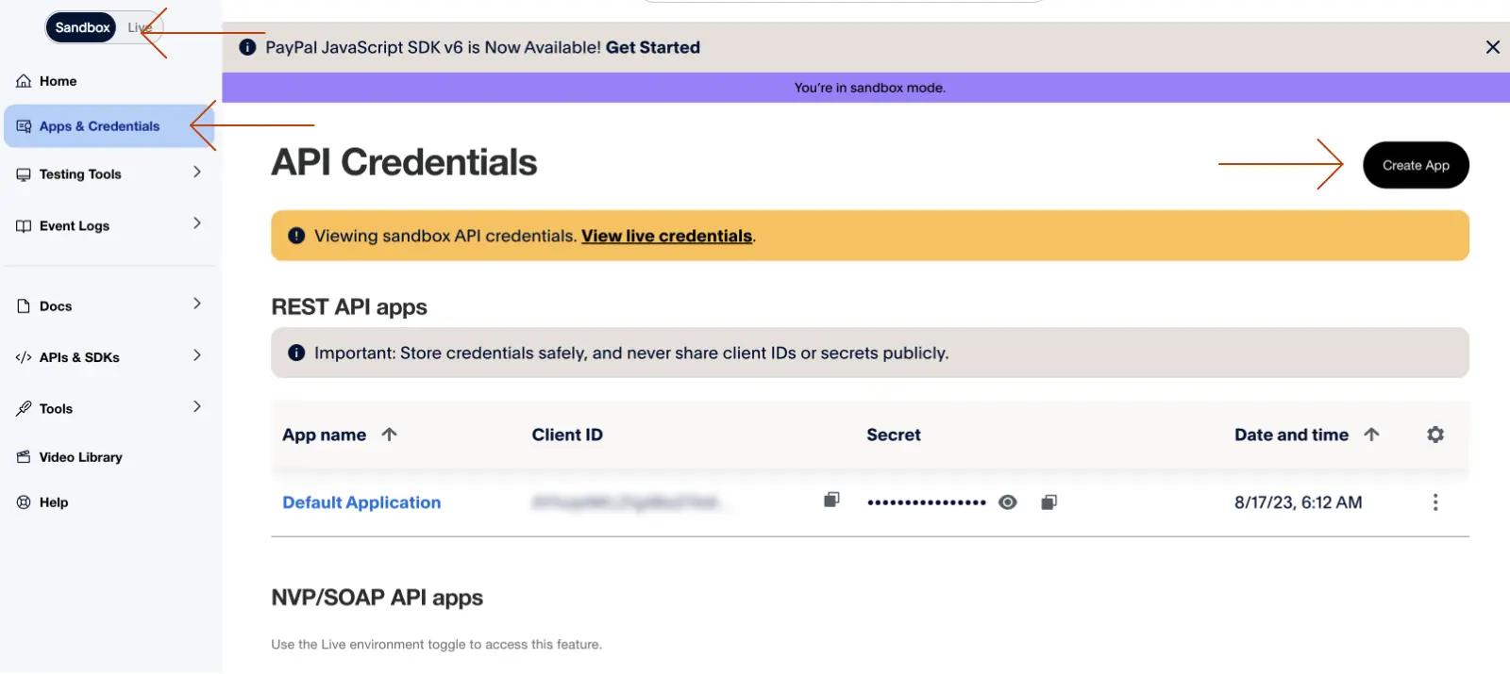Open the Default Application link
Screen dimensions: 1510x674
pos(361,502)
